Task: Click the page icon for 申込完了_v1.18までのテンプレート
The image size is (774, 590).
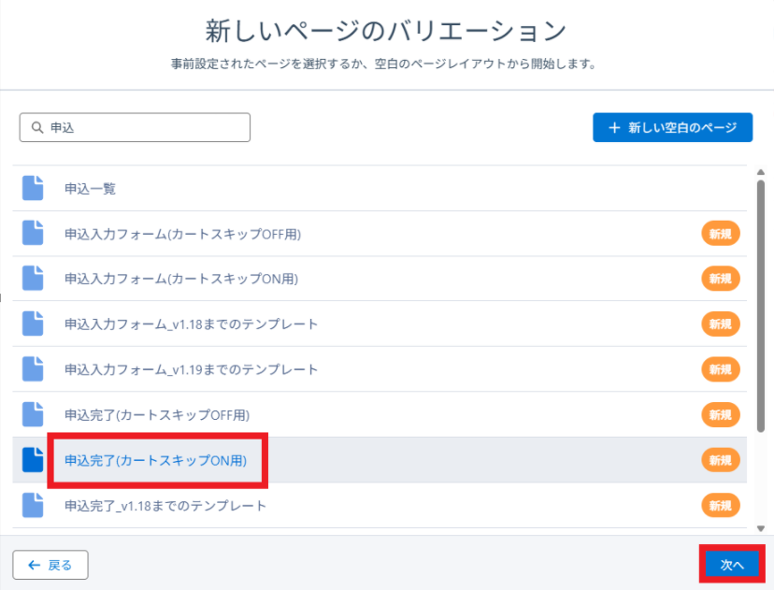Action: [33, 506]
